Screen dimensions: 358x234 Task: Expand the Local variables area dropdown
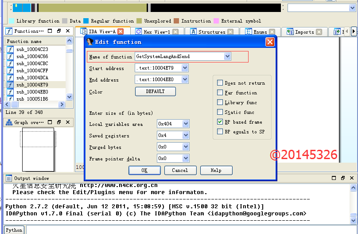point(186,124)
